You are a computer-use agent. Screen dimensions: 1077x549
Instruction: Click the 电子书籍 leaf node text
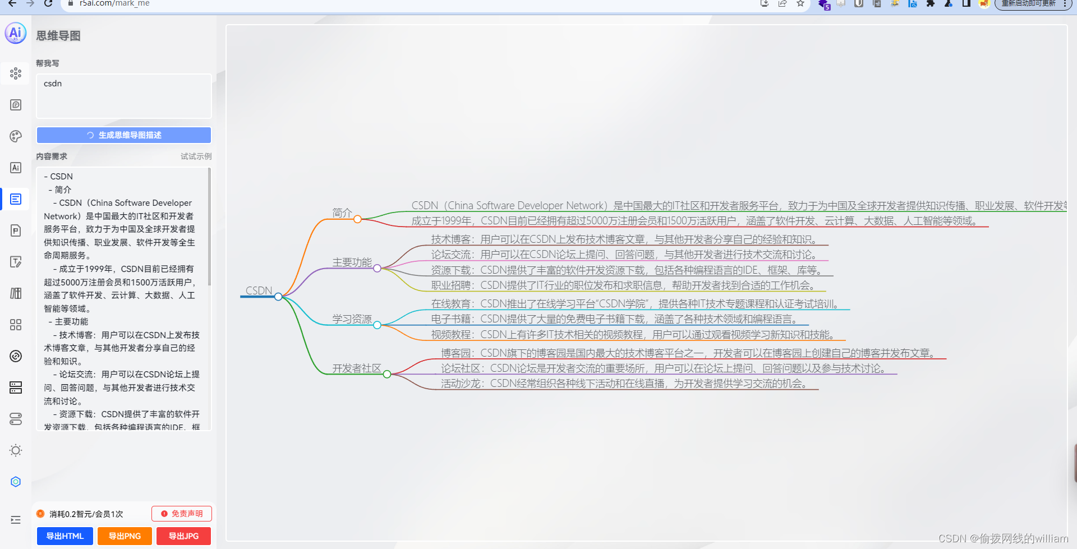[615, 319]
